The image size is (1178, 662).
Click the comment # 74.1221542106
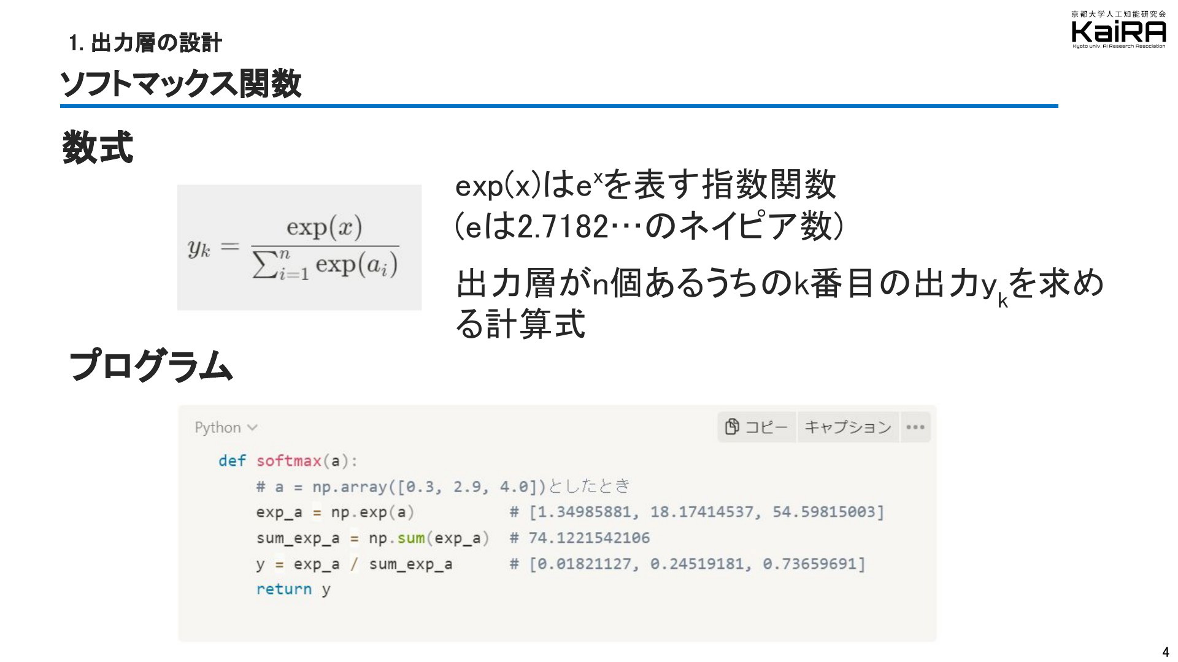[x=580, y=538]
